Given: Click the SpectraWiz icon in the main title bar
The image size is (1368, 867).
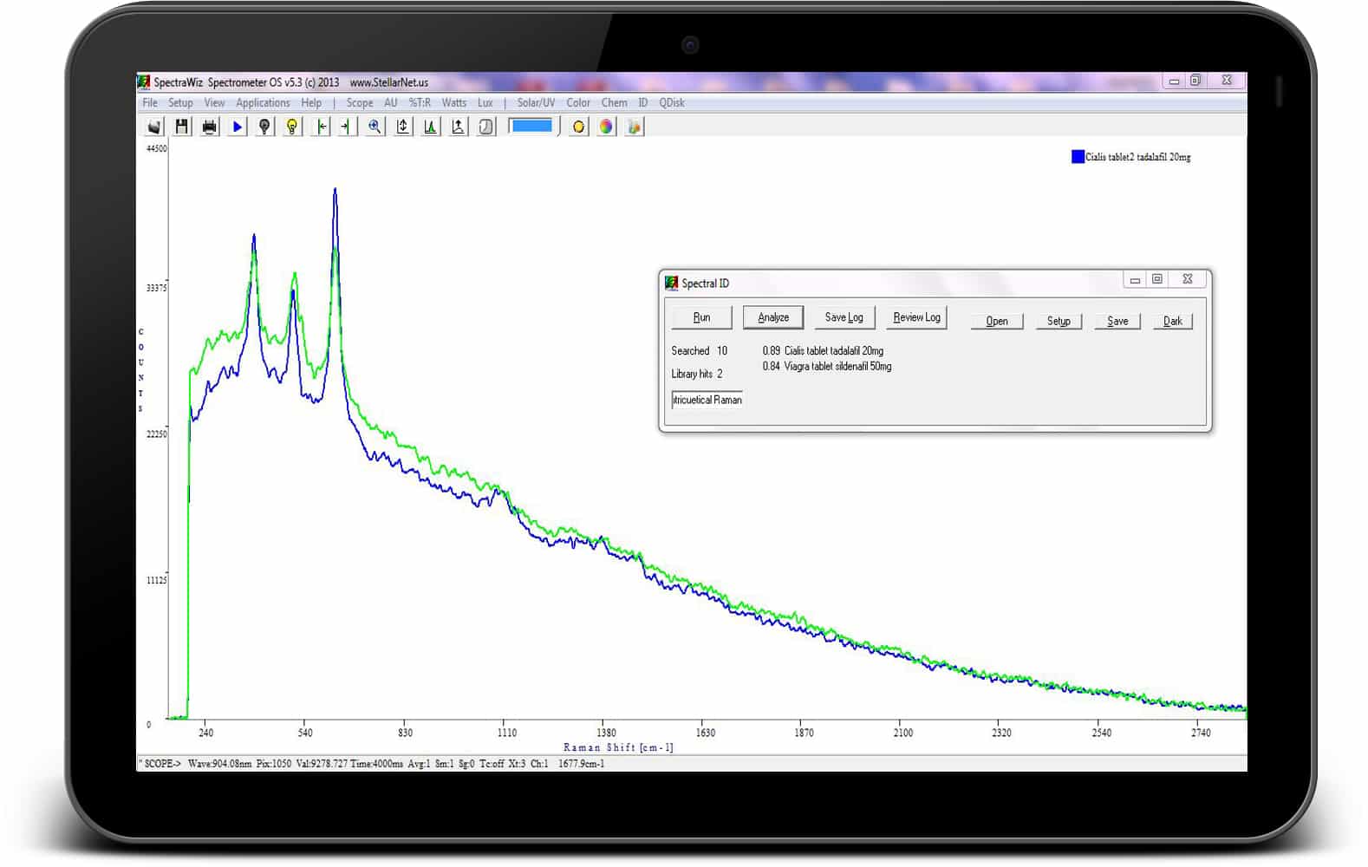Looking at the screenshot, I should (144, 82).
